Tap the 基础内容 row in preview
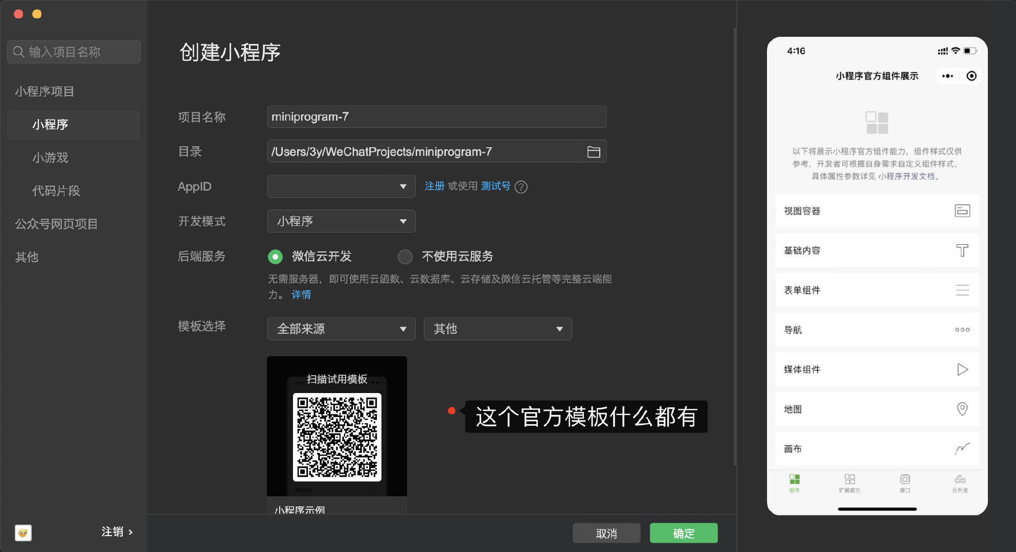Screen dimensions: 1016x552 pos(877,250)
